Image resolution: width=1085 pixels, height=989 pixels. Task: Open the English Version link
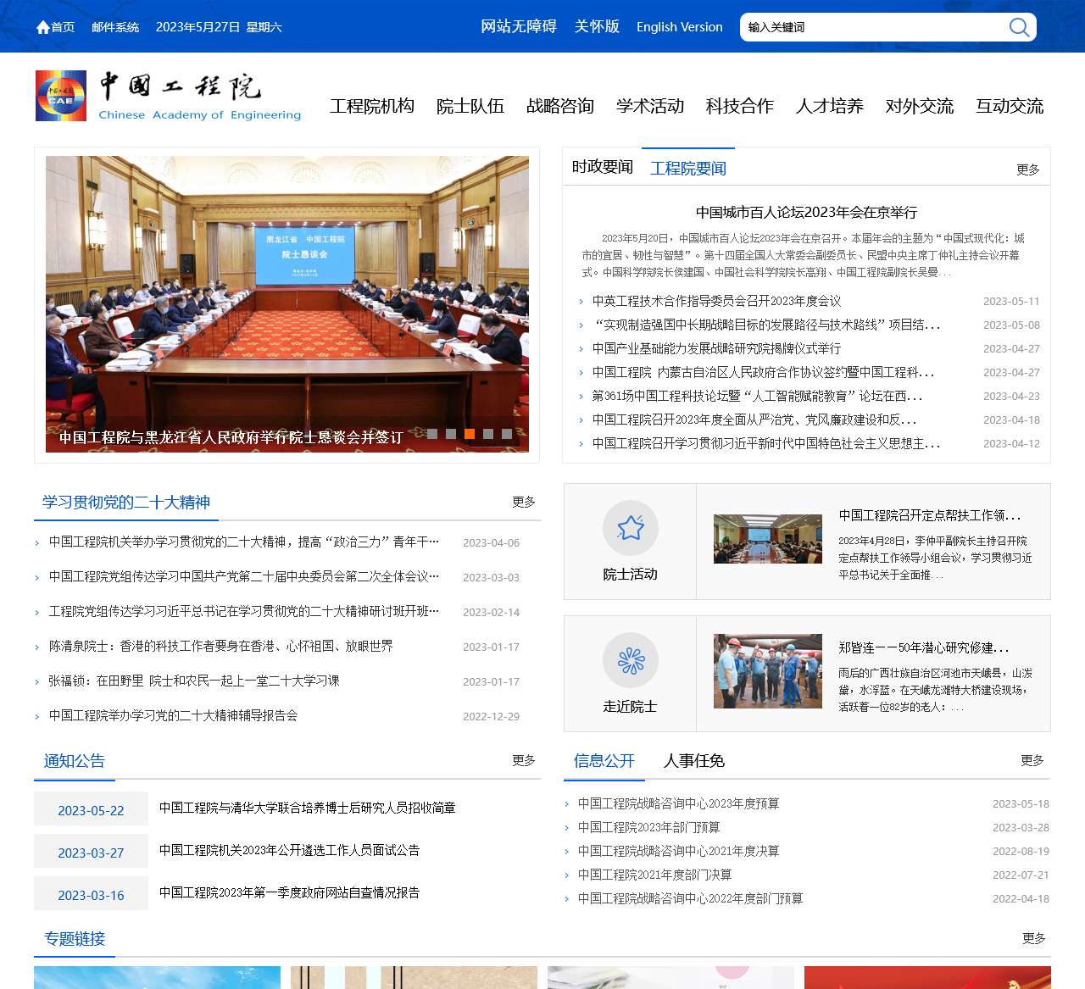click(679, 27)
